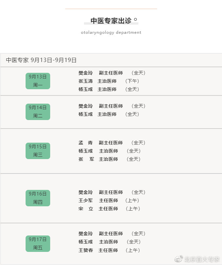Click 张玉清 主治医师 下午 entry

109,81
